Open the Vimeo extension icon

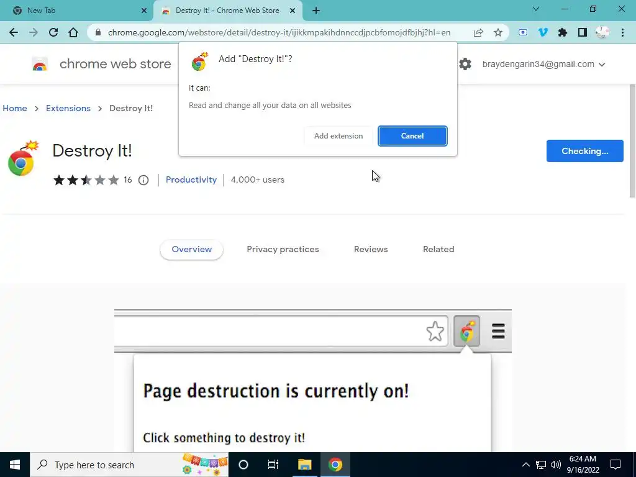(543, 32)
